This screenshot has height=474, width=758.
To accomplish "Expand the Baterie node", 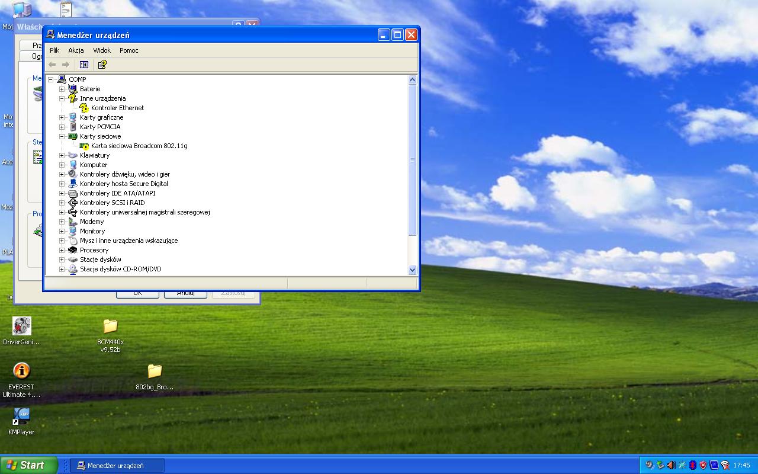I will pyautogui.click(x=62, y=89).
